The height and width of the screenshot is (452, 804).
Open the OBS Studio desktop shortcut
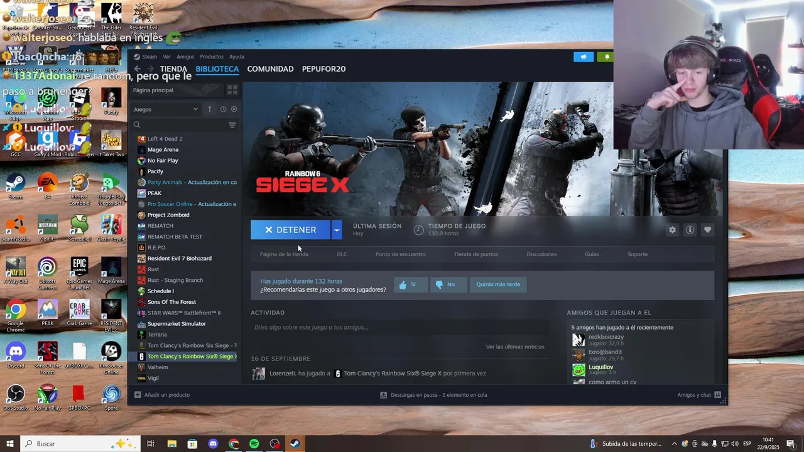16,397
